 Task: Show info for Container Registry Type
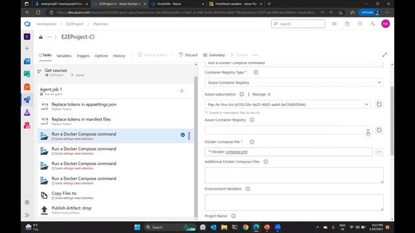(x=256, y=72)
